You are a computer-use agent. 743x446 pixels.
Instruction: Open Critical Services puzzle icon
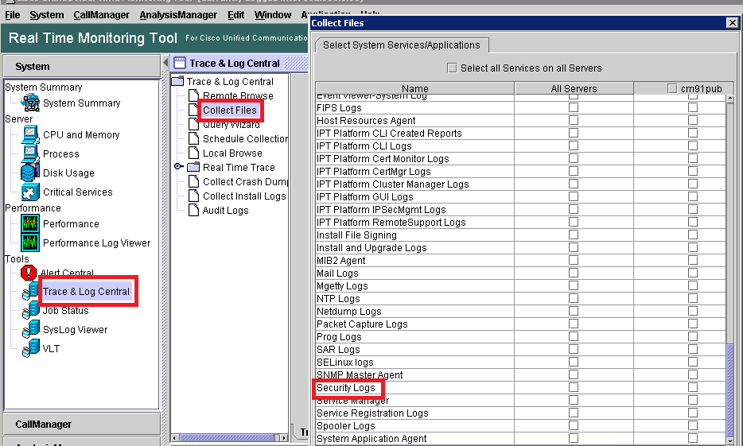point(30,192)
